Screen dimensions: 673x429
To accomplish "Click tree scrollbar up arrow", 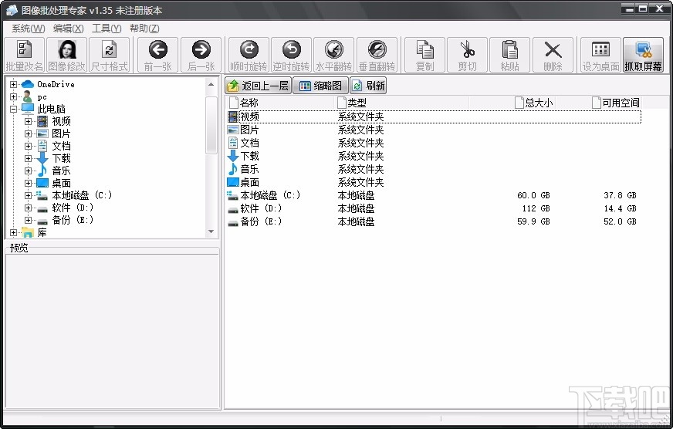I will [x=211, y=85].
